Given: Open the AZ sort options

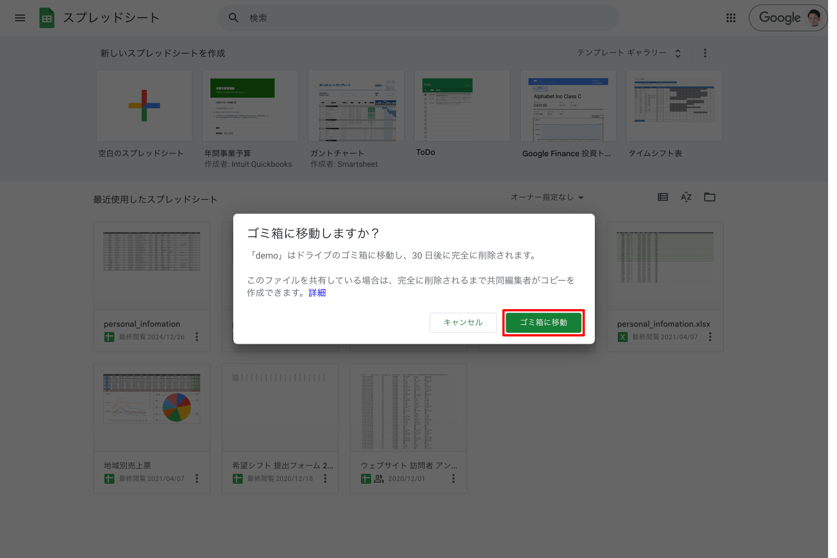Looking at the screenshot, I should point(686,197).
